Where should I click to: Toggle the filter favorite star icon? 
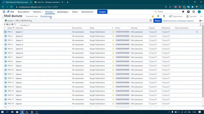[x=153, y=16]
